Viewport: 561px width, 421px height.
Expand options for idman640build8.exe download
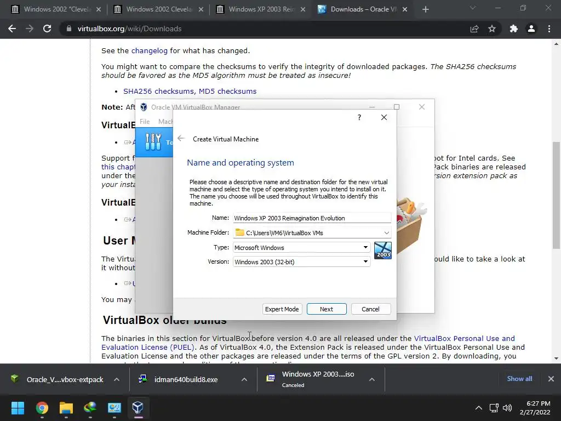tap(244, 379)
